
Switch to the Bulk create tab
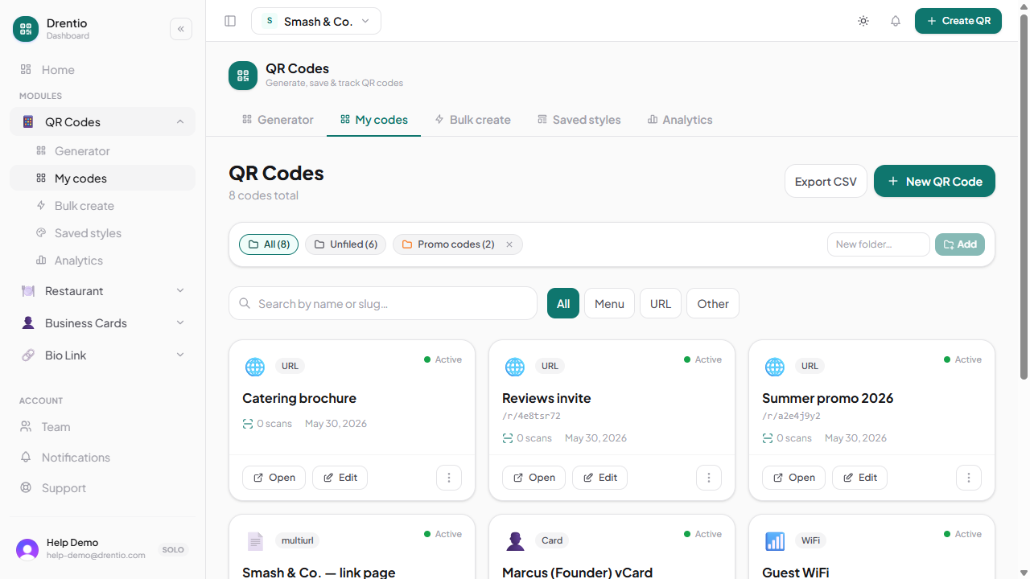pyautogui.click(x=472, y=120)
